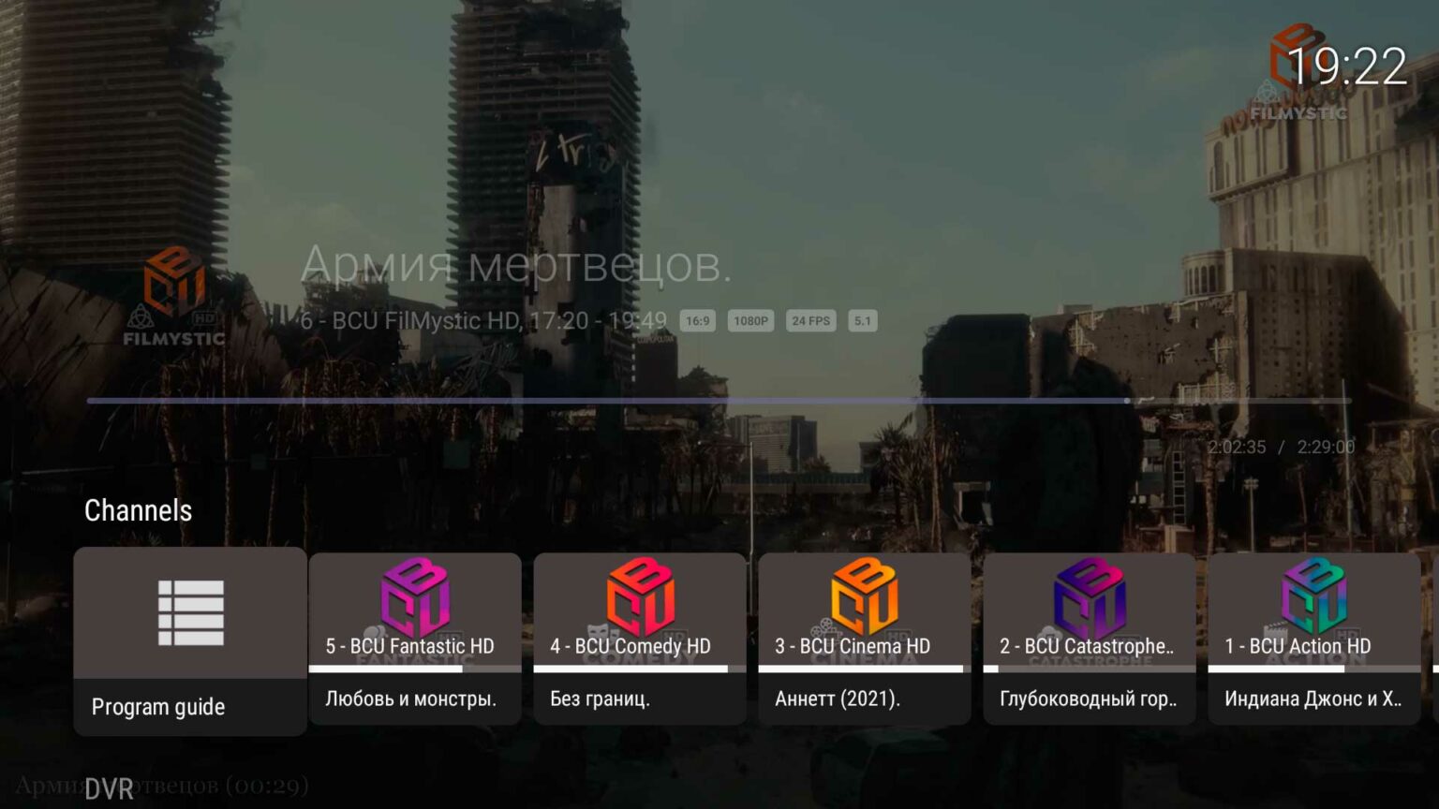1439x809 pixels.
Task: Enable the 5.1 audio badge
Action: [x=861, y=321]
